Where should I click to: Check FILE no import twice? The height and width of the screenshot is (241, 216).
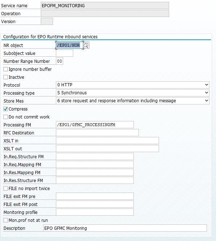6,189
